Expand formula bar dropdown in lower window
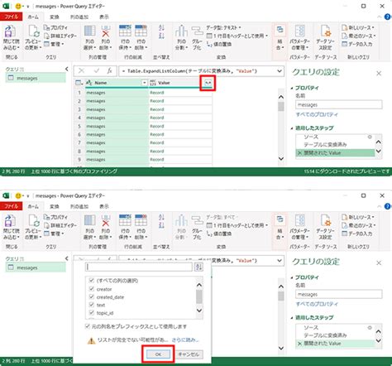The height and width of the screenshot is (366, 392). coord(280,261)
